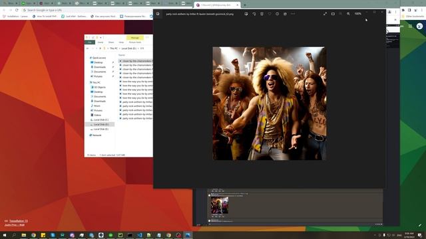Click This PC in the Explorer breadcrumb
Screen dimensions: 426x239
(114, 48)
